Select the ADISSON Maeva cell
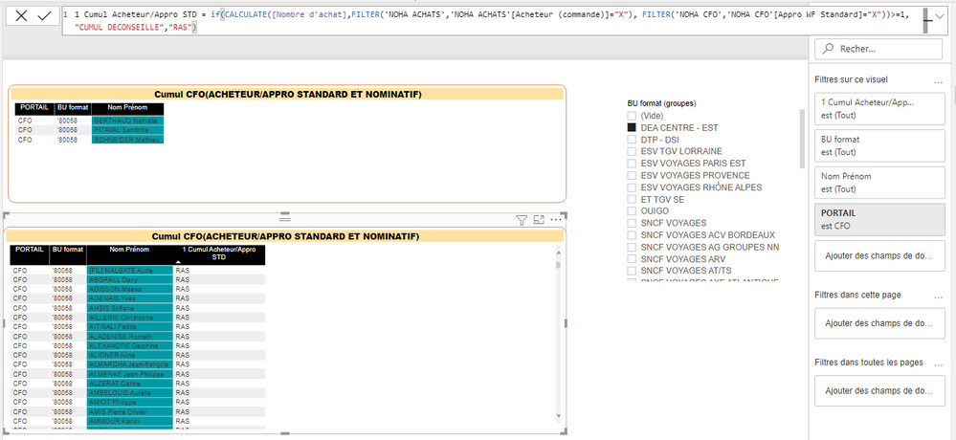Screen dimensions: 956x440 (x=130, y=289)
